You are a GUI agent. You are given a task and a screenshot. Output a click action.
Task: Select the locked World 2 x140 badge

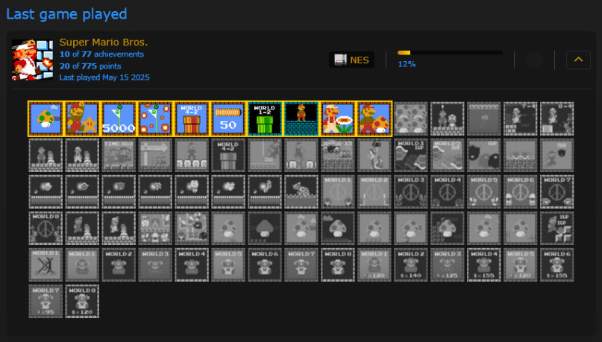tap(411, 265)
